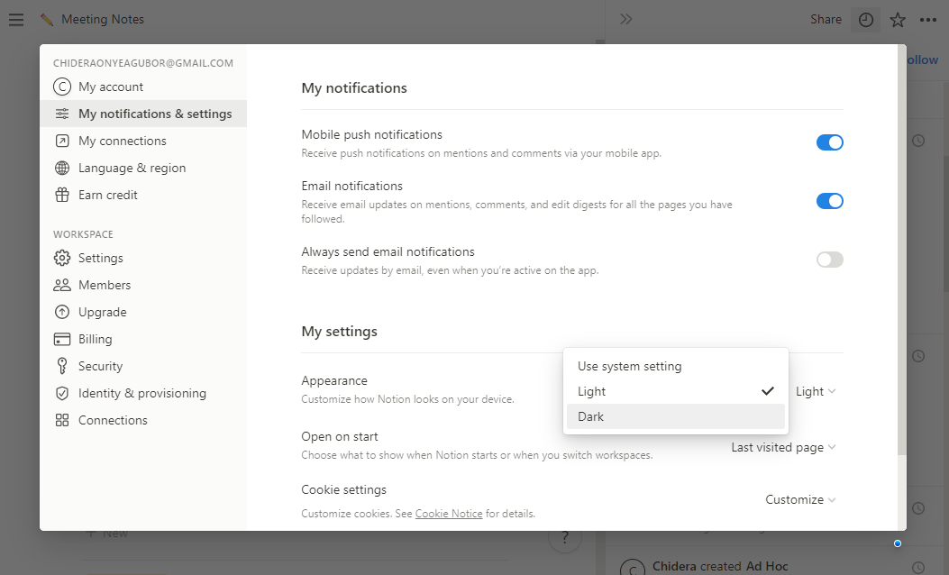Viewport: 949px width, 575px height.
Task: Open Billing tab
Action: (x=143, y=339)
